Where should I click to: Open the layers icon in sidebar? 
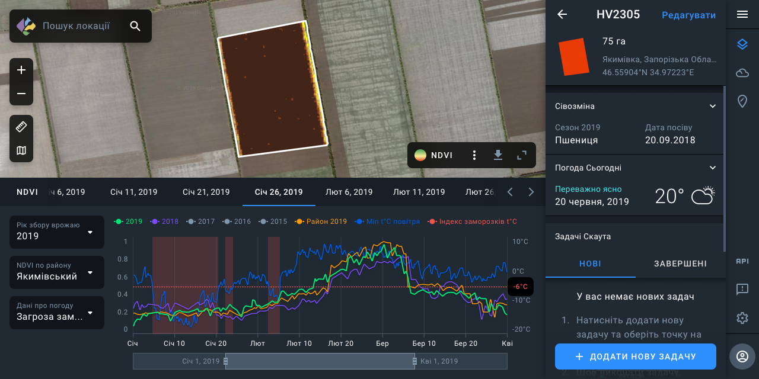(x=742, y=44)
